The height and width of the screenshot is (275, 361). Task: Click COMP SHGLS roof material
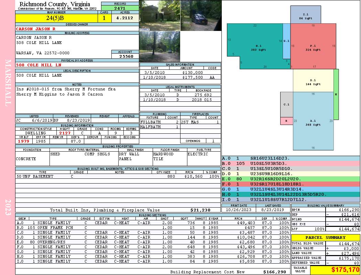[97, 154]
